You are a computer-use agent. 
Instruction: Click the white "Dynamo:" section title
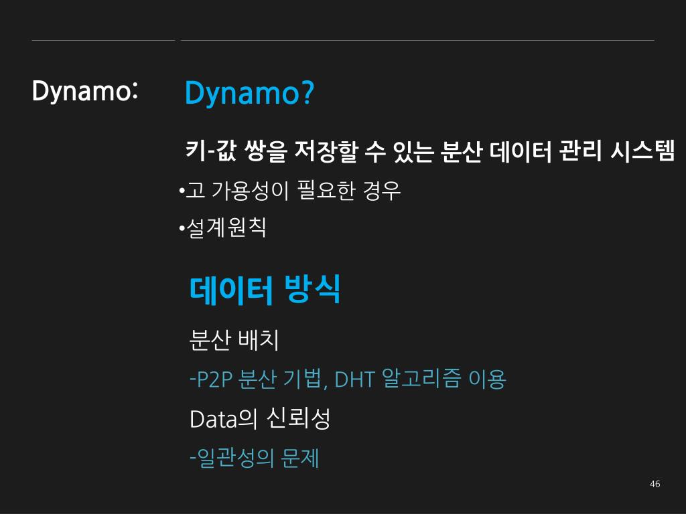(85, 92)
